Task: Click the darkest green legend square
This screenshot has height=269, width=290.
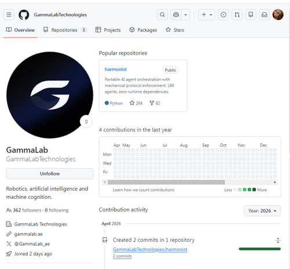Action: pos(254,190)
